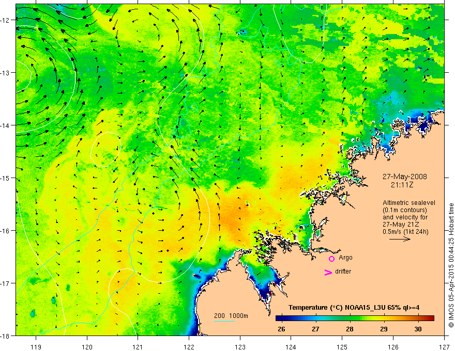Click the '200 1000m' depth contour label
The image size is (455, 351).
[231, 316]
